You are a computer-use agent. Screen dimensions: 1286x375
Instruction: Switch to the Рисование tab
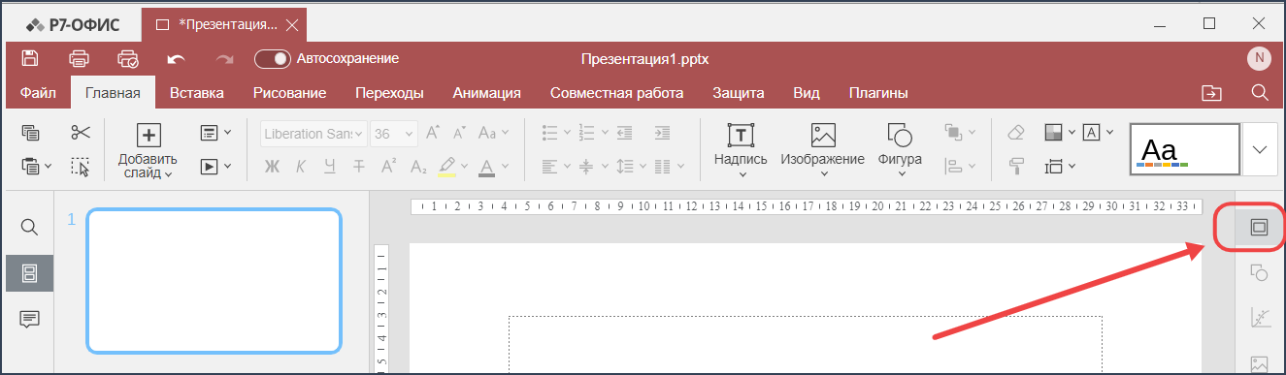[289, 93]
